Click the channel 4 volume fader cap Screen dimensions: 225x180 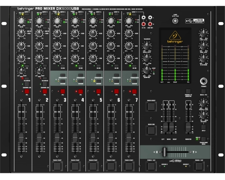(75, 137)
